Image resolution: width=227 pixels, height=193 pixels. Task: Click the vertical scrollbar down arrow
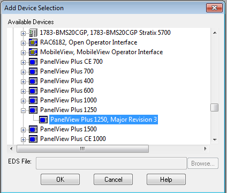[x=215, y=139]
